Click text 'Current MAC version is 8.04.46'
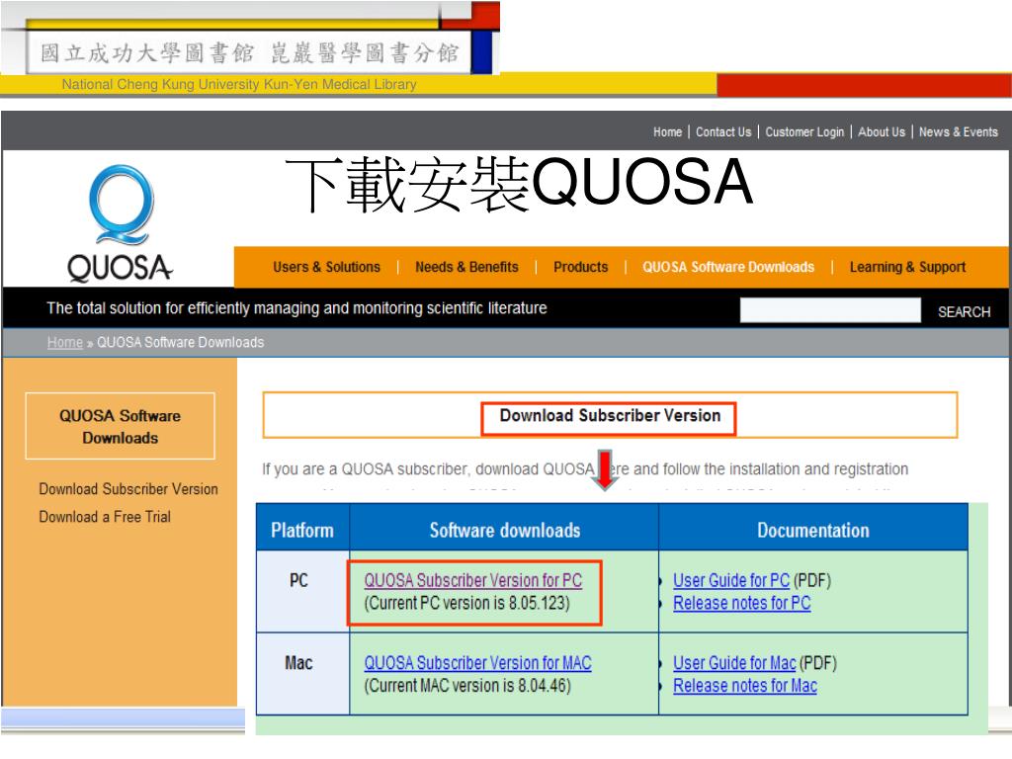 point(467,686)
